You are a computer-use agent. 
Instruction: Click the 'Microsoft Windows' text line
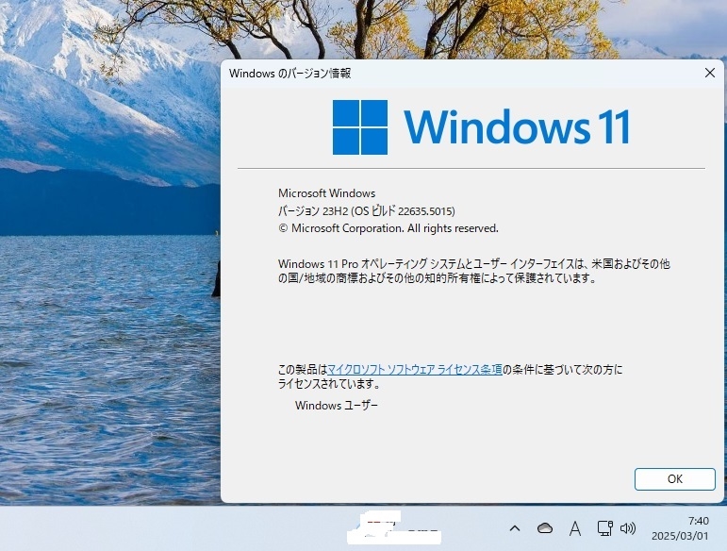pos(327,192)
